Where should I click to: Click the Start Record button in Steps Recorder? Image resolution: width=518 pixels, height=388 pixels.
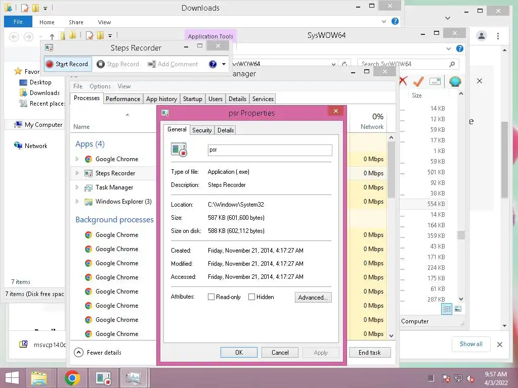67,64
